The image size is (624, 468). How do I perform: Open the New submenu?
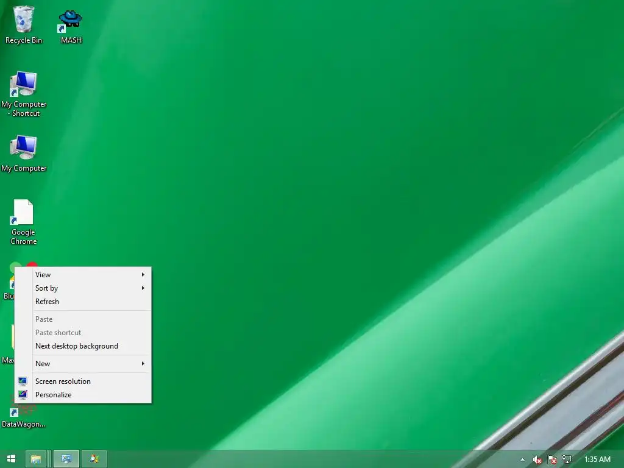83,364
